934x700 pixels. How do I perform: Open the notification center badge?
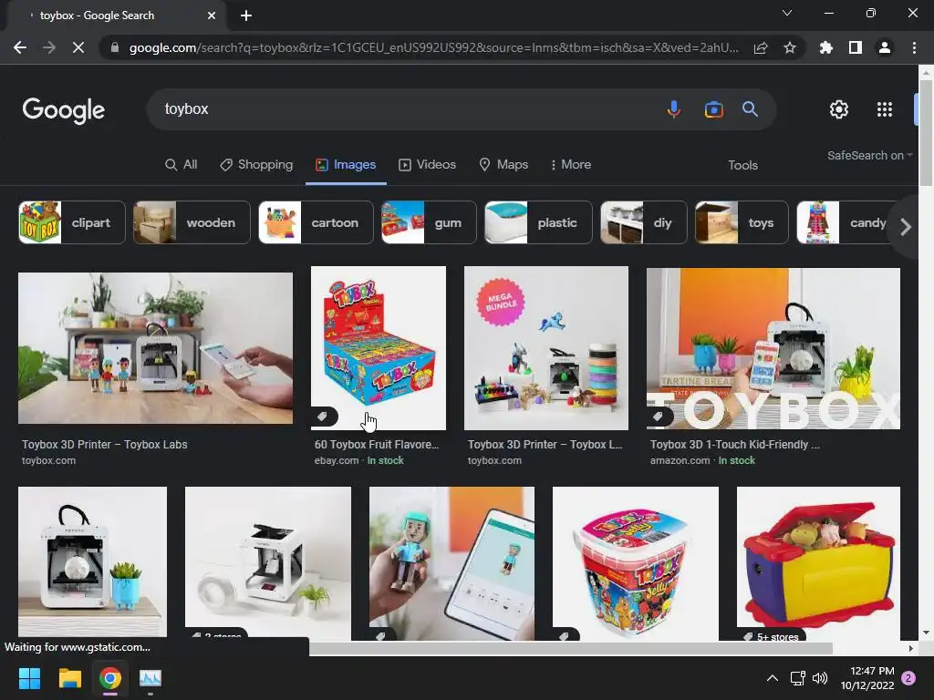tap(908, 678)
